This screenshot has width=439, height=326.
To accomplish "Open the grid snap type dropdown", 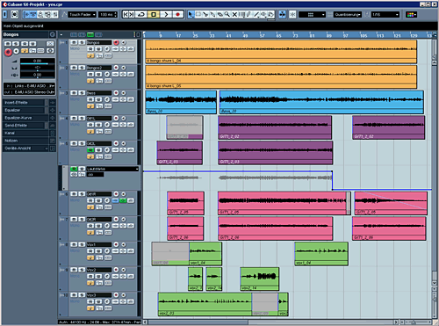I will (x=312, y=15).
